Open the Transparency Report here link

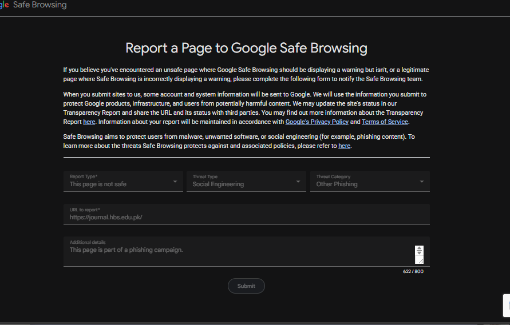[89, 122]
